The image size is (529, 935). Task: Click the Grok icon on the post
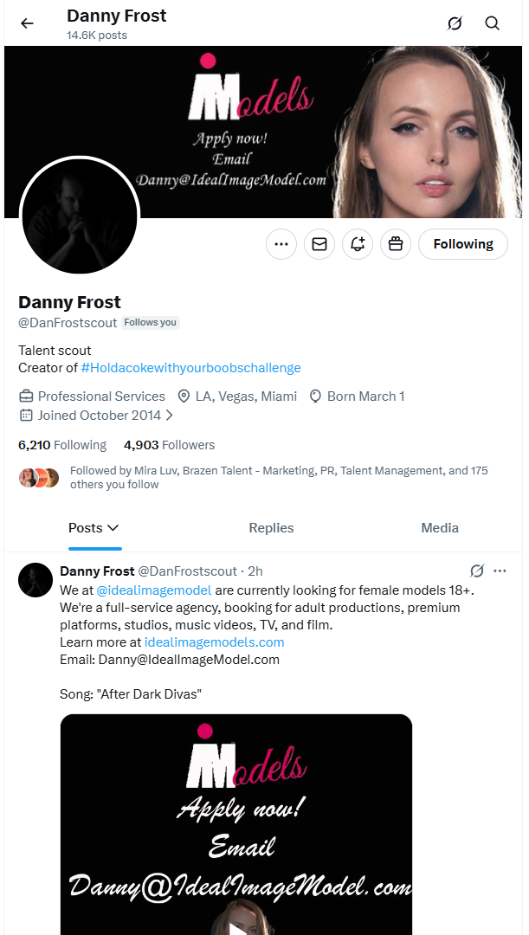coord(476,571)
